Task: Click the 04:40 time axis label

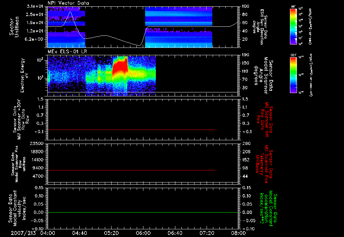Action: [79, 233]
